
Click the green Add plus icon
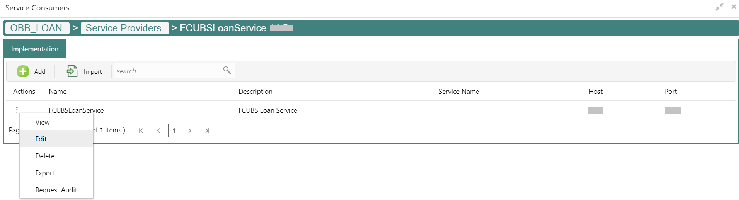(x=23, y=71)
